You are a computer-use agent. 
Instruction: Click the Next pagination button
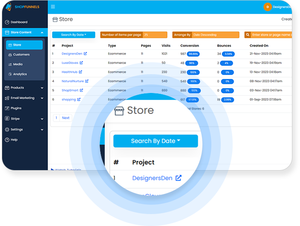coord(66,118)
